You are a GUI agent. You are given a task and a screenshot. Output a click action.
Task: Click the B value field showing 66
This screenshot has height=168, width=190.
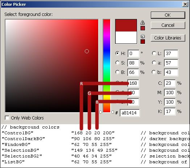coord(133,72)
